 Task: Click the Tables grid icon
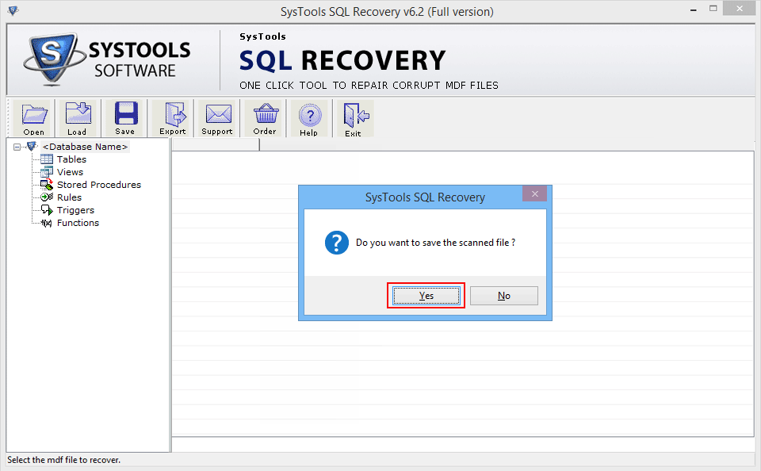47,159
